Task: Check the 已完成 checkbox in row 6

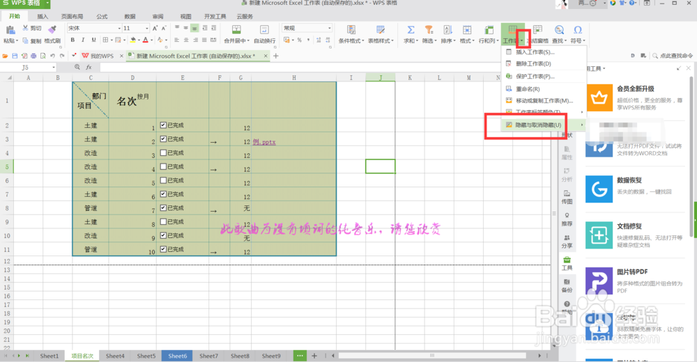Action: pyautogui.click(x=163, y=180)
